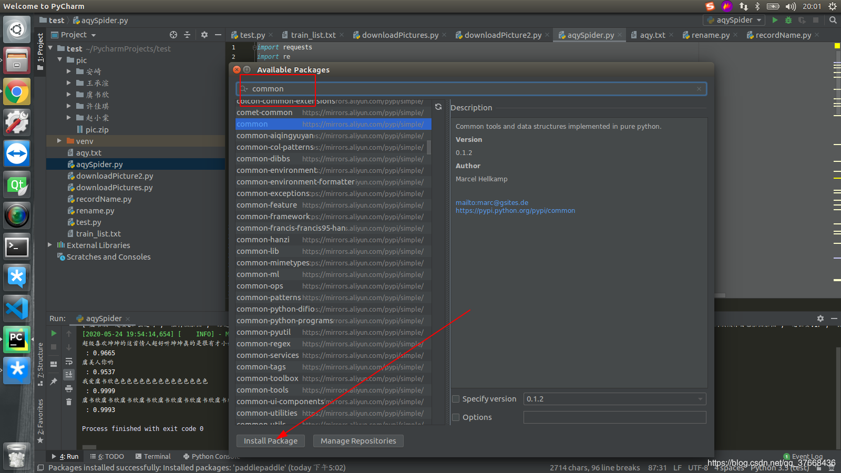Open the mailto:marc@gsites.de link
The height and width of the screenshot is (473, 841).
tap(492, 202)
